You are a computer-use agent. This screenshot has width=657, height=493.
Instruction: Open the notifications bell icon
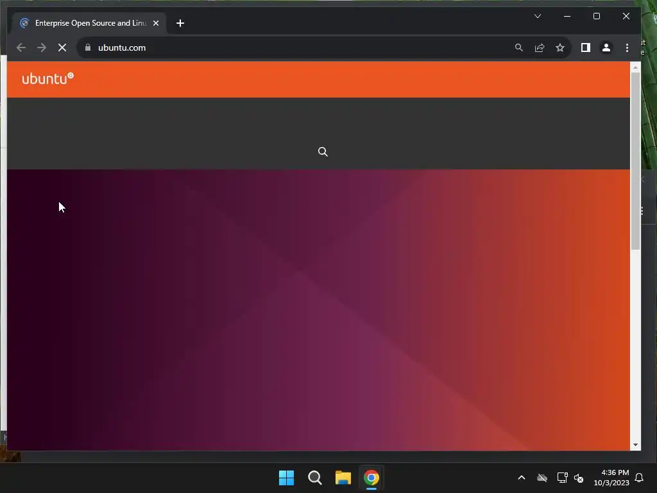point(640,478)
